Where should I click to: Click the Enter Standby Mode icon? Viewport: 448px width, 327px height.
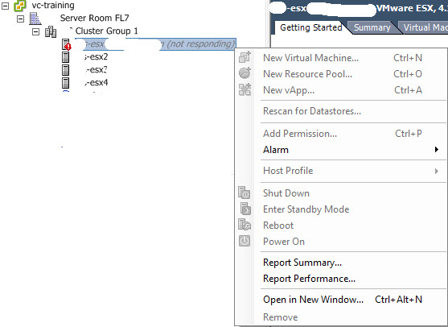click(245, 209)
